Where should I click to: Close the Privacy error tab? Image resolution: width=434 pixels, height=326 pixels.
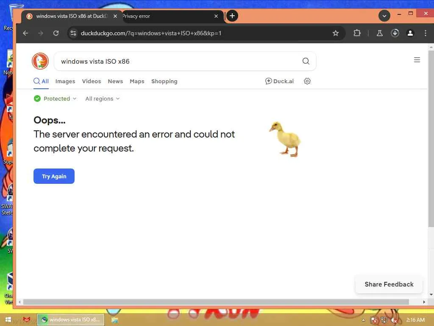(216, 16)
